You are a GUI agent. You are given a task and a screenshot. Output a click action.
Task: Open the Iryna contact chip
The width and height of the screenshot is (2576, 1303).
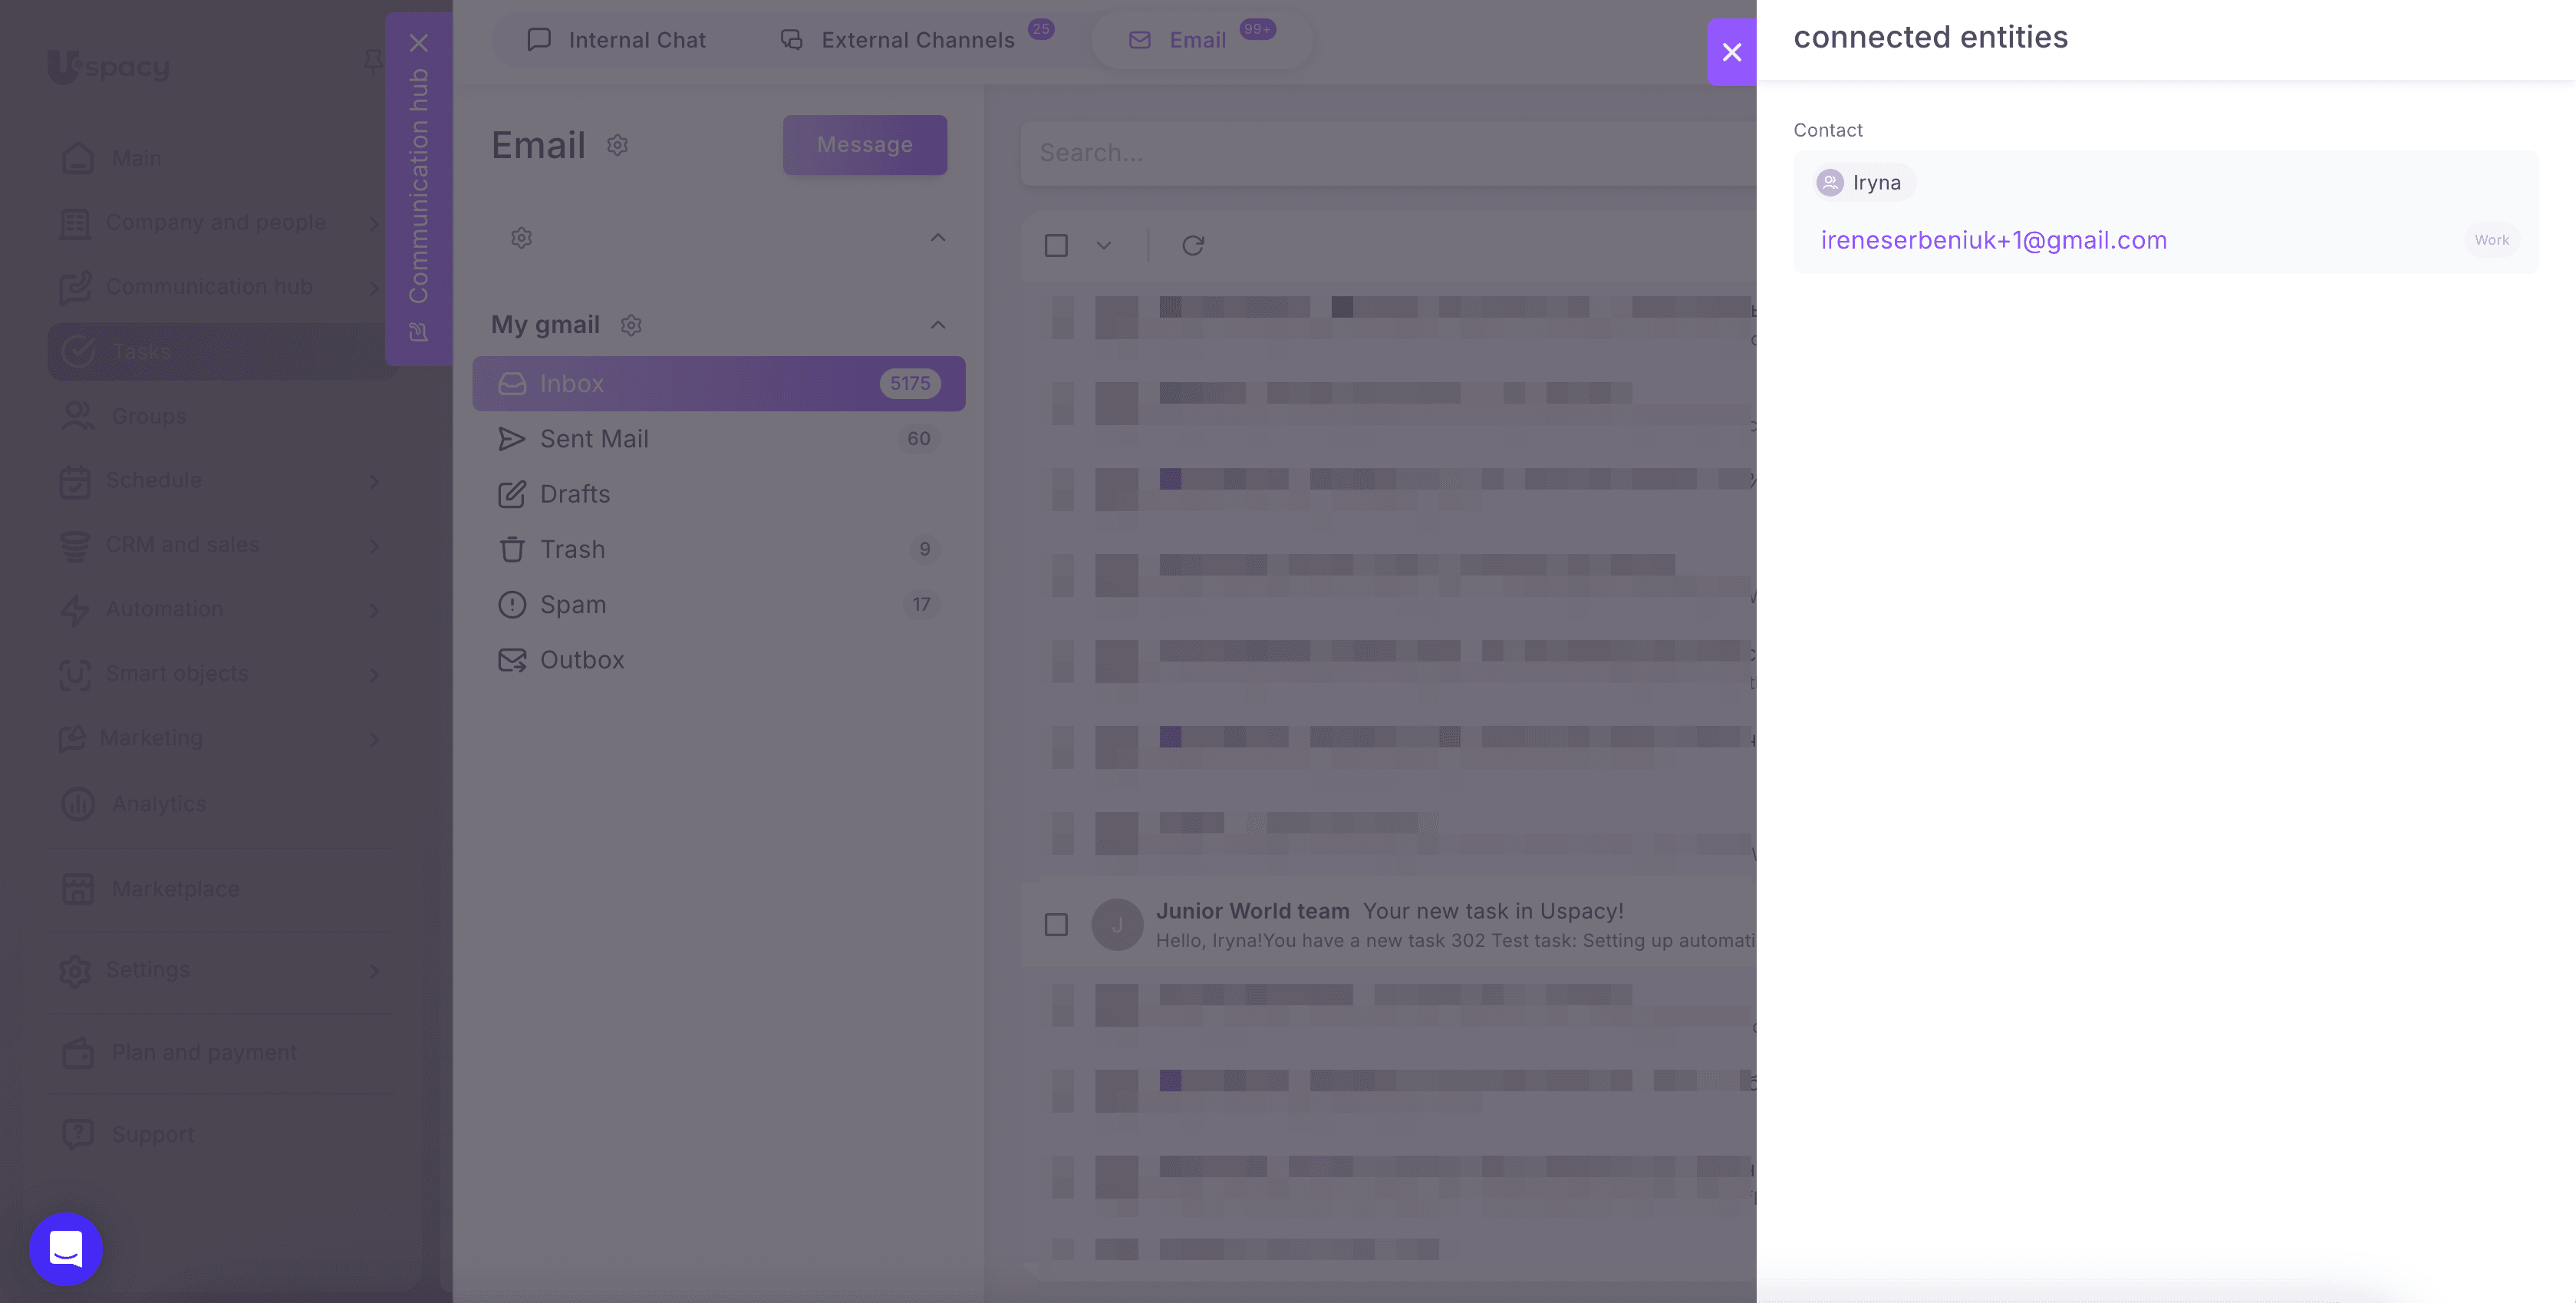point(1864,182)
